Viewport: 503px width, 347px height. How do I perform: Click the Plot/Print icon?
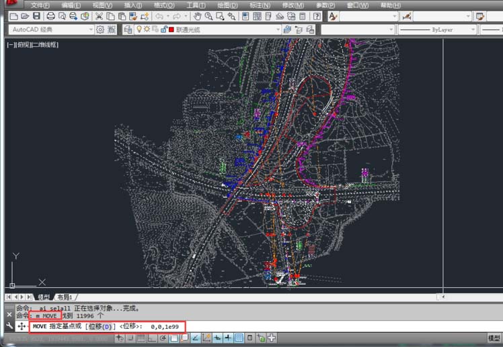50,16
